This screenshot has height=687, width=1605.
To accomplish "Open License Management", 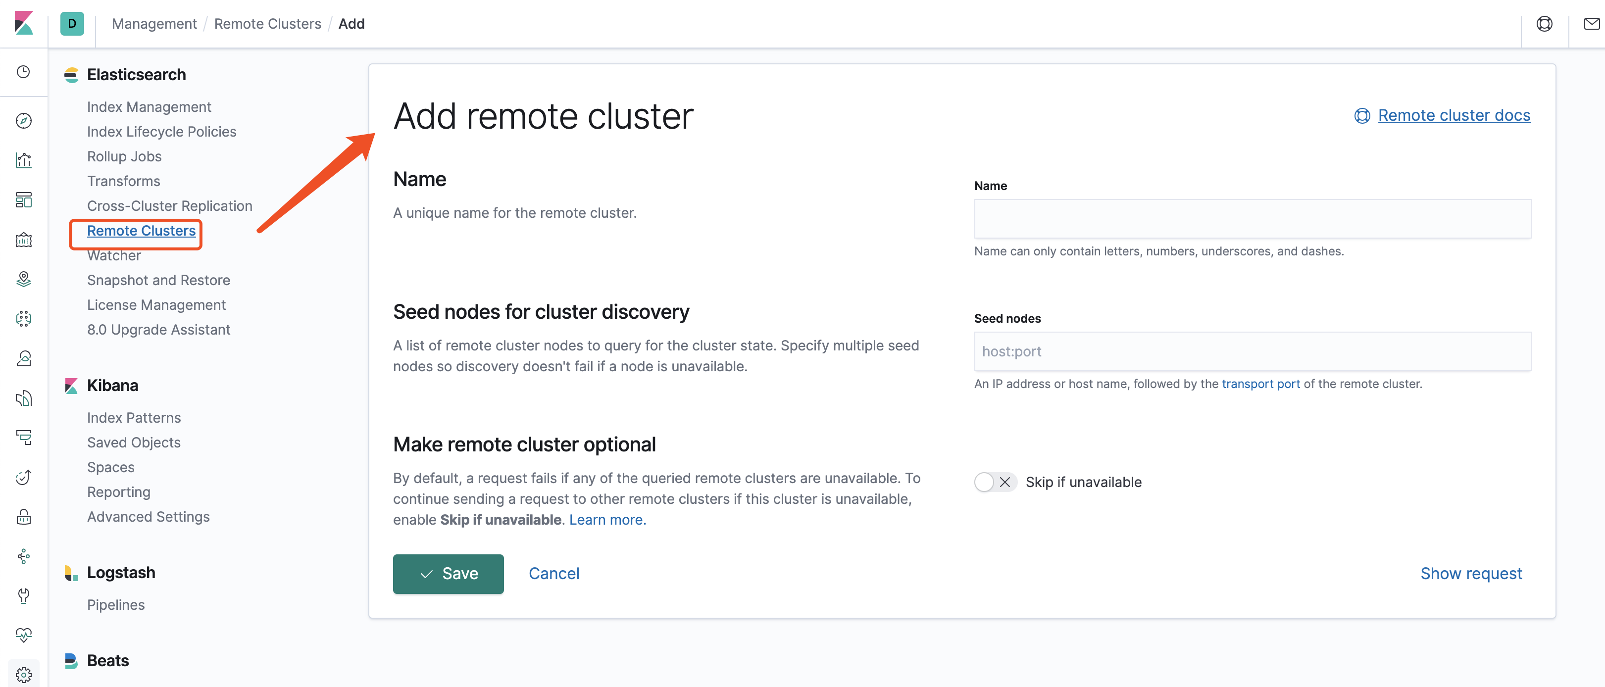I will [156, 305].
